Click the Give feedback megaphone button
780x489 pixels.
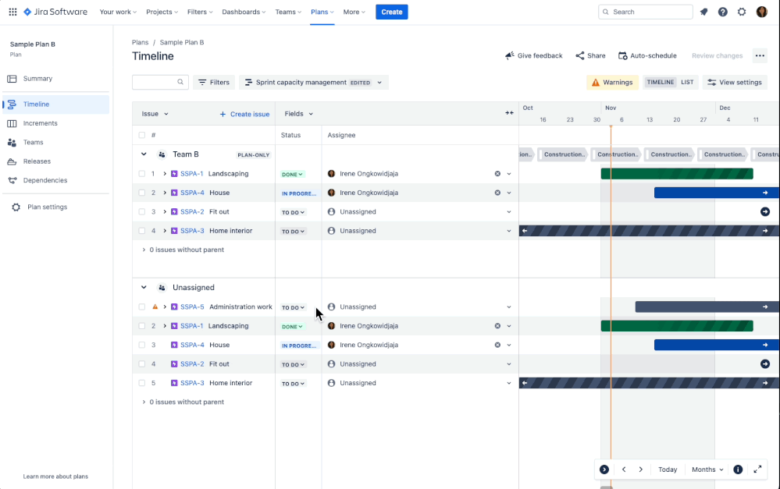(x=534, y=55)
